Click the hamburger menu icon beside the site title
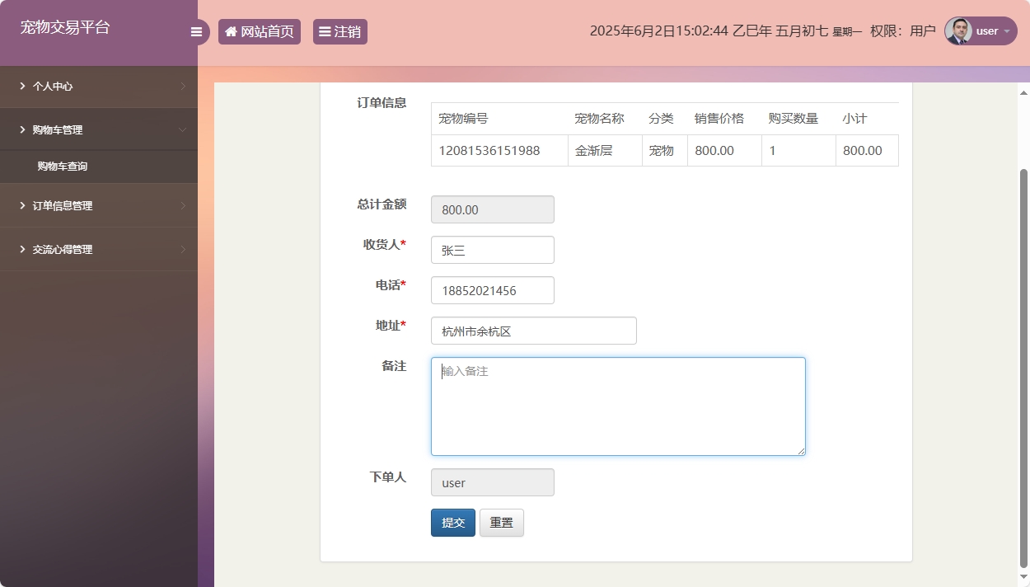 [x=196, y=31]
